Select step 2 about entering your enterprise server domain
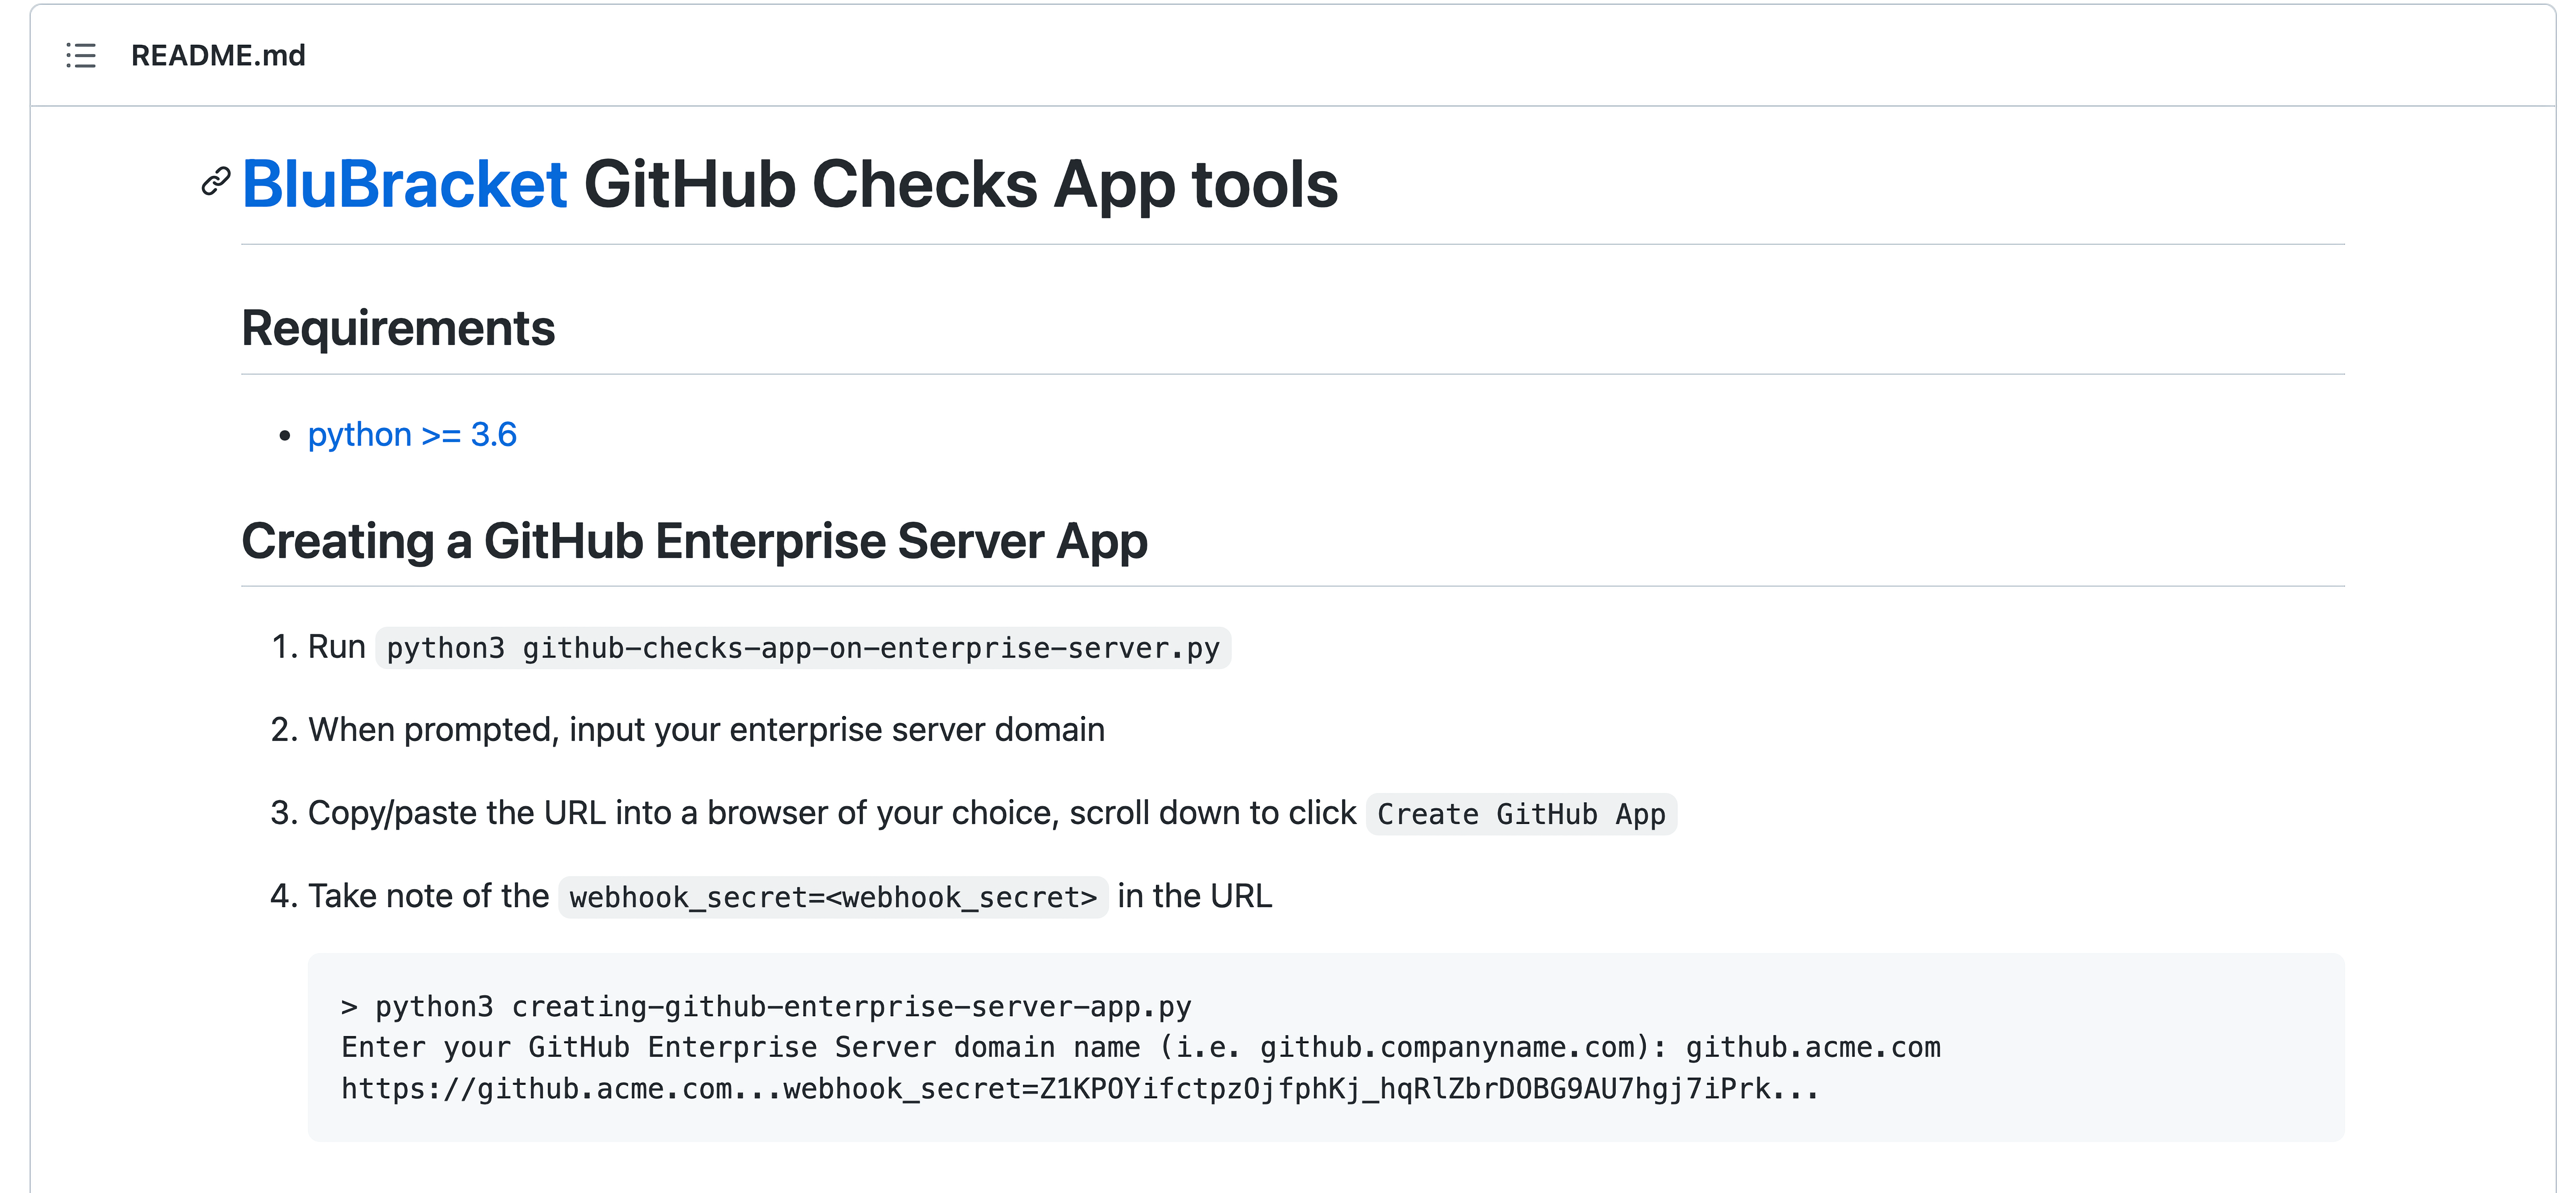The image size is (2576, 1193). [x=707, y=730]
